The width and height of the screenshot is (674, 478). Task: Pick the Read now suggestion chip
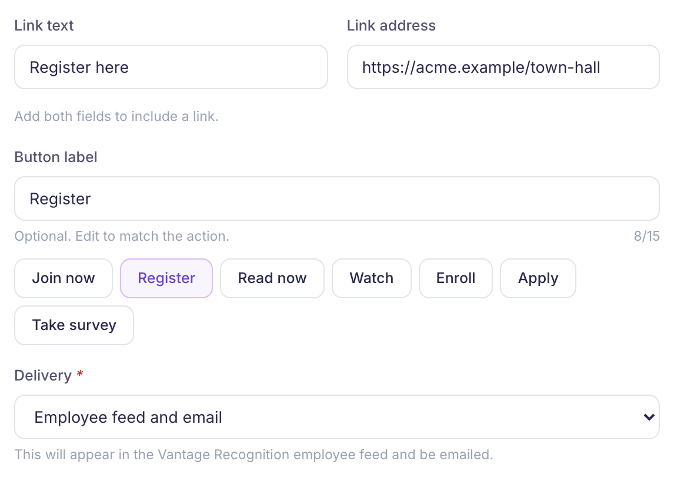click(272, 278)
